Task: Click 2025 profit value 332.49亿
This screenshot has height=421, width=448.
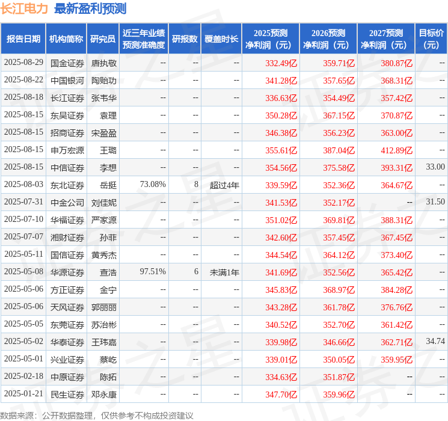Action: [x=281, y=63]
